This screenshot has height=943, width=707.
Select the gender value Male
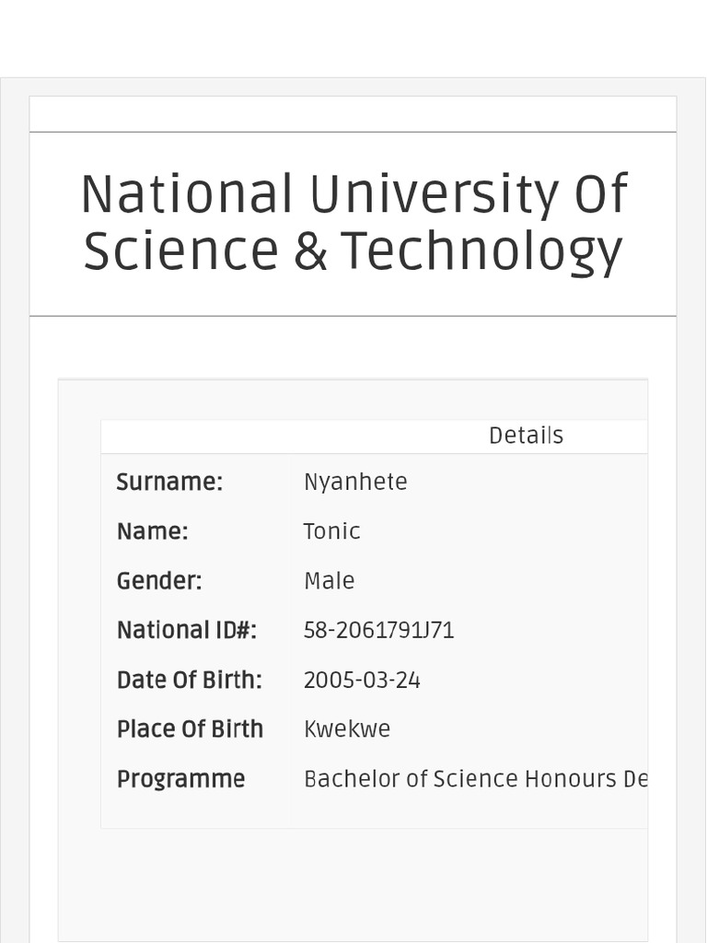[329, 581]
